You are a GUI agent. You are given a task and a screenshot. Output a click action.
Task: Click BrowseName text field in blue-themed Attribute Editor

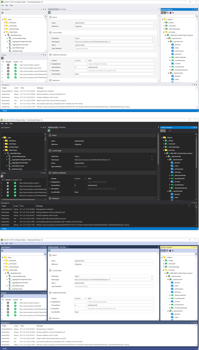point(120,305)
